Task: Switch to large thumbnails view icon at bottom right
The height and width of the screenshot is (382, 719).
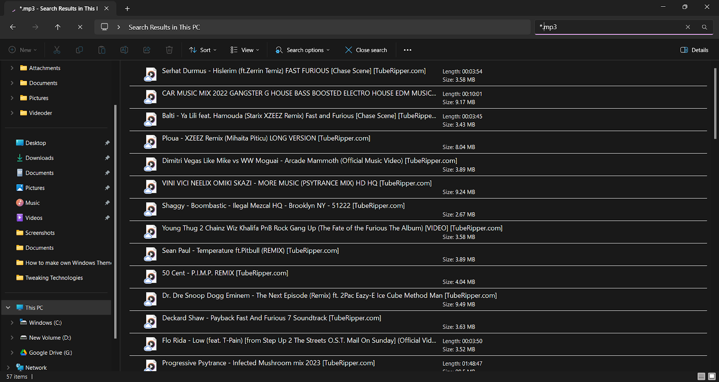Action: [712, 376]
